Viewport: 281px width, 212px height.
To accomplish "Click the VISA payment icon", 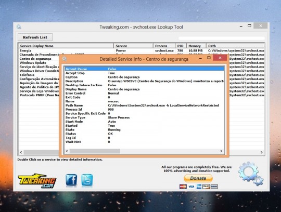I will point(191,187).
